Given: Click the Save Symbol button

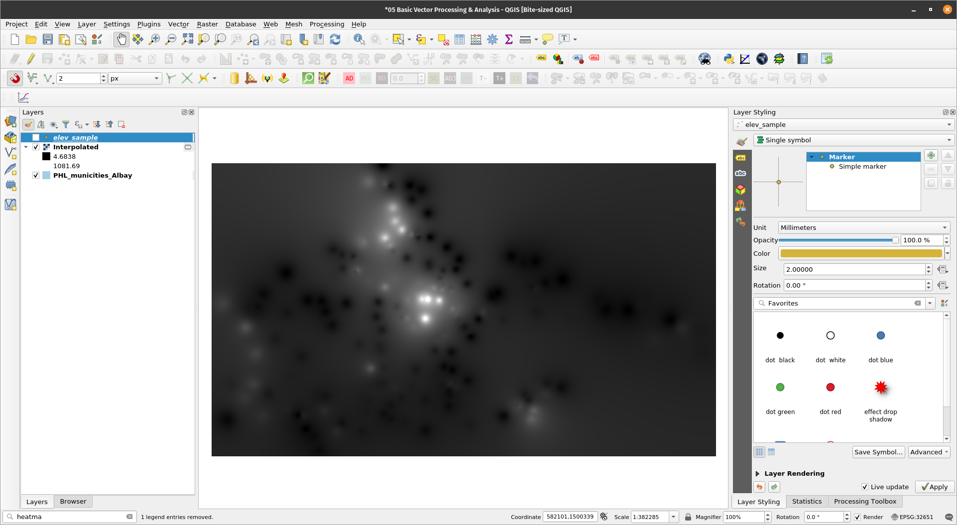Looking at the screenshot, I should [878, 452].
